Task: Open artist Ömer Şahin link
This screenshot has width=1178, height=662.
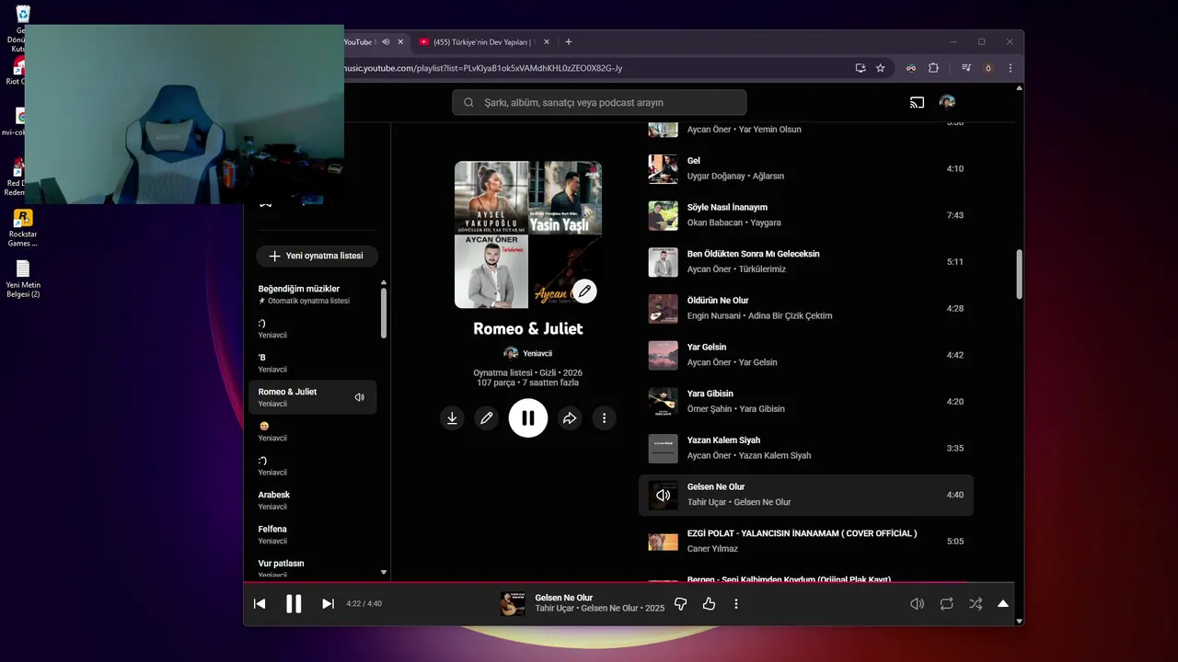Action: click(x=710, y=409)
